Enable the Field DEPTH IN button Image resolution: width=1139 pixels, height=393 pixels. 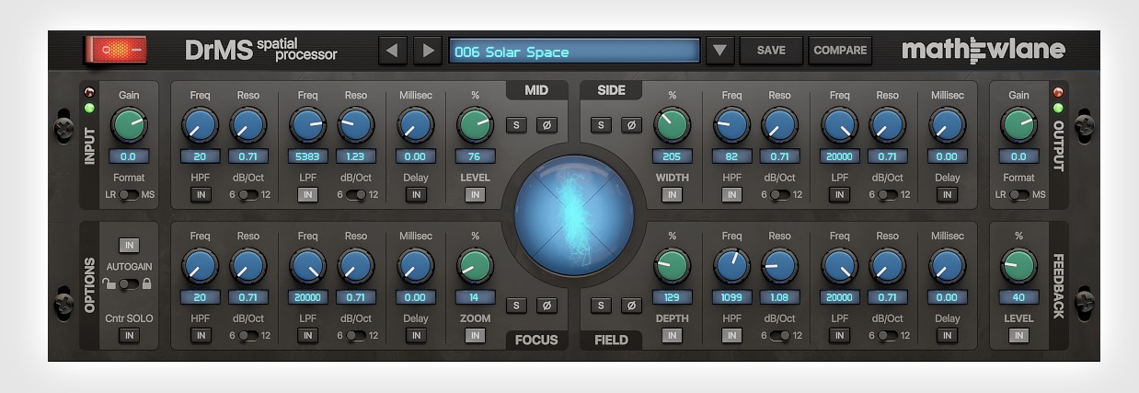tap(672, 336)
